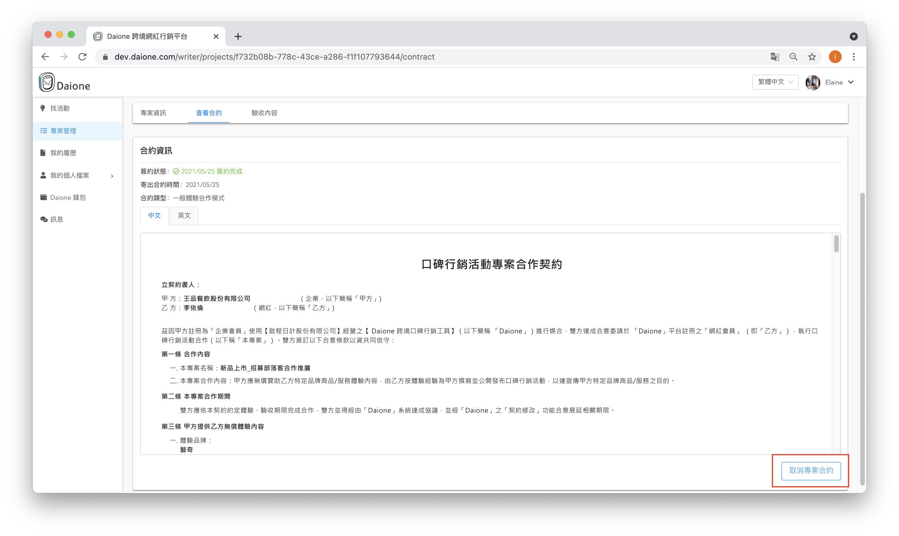Click the 寄出合約時間 date 2021/05/25
Viewport: 899px width, 536px height.
[202, 185]
